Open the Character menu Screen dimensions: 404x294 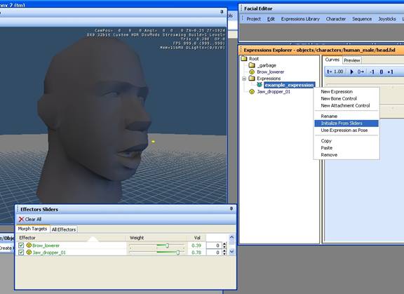tap(336, 19)
